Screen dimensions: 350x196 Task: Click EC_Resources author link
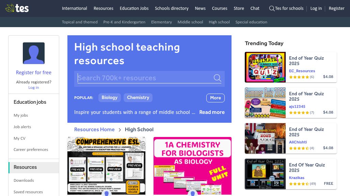coord(302,71)
